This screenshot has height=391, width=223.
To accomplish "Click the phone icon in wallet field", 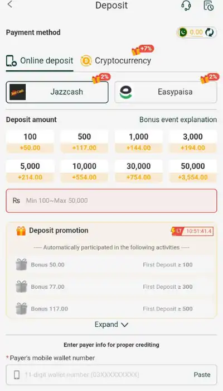I will point(17,375).
